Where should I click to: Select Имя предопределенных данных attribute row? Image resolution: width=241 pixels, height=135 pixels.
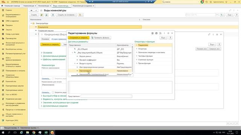[100, 67]
